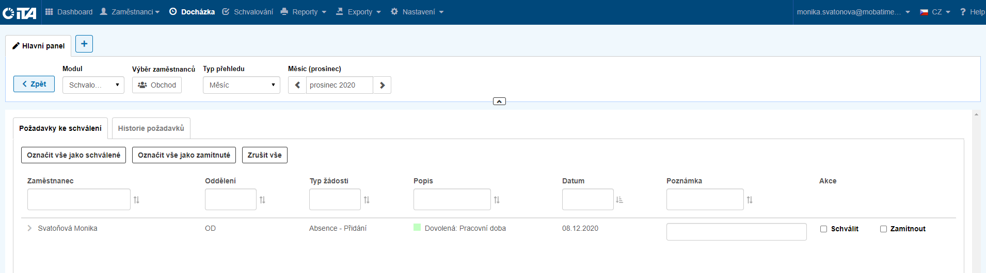Open the Modul dropdown

pos(93,85)
